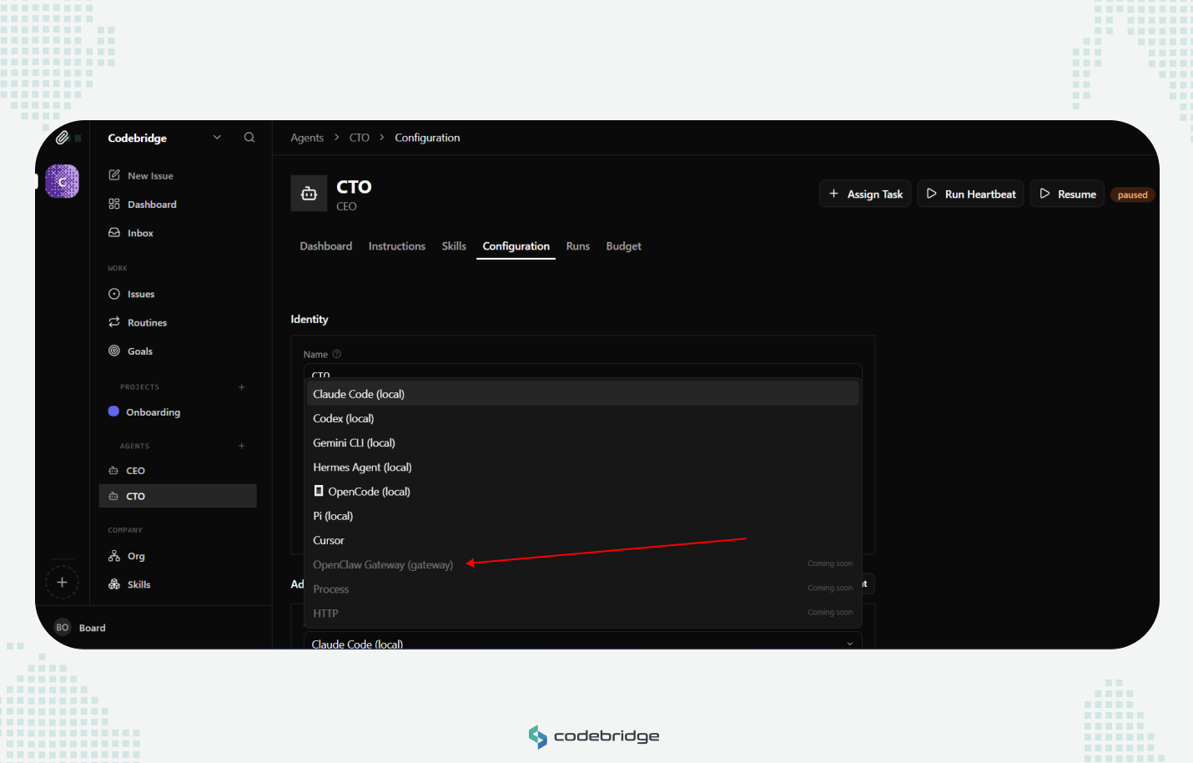The height and width of the screenshot is (763, 1193).
Task: Choose Pi (local) option
Action: (582, 516)
